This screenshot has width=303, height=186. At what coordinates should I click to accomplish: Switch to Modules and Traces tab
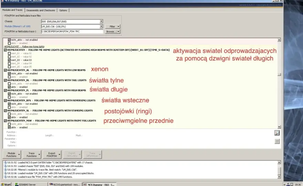12,10
